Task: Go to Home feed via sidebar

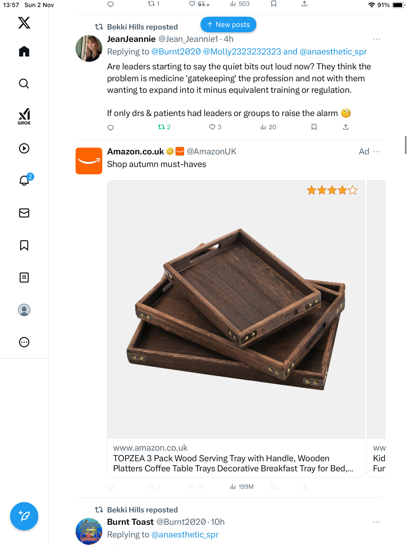Action: [24, 51]
